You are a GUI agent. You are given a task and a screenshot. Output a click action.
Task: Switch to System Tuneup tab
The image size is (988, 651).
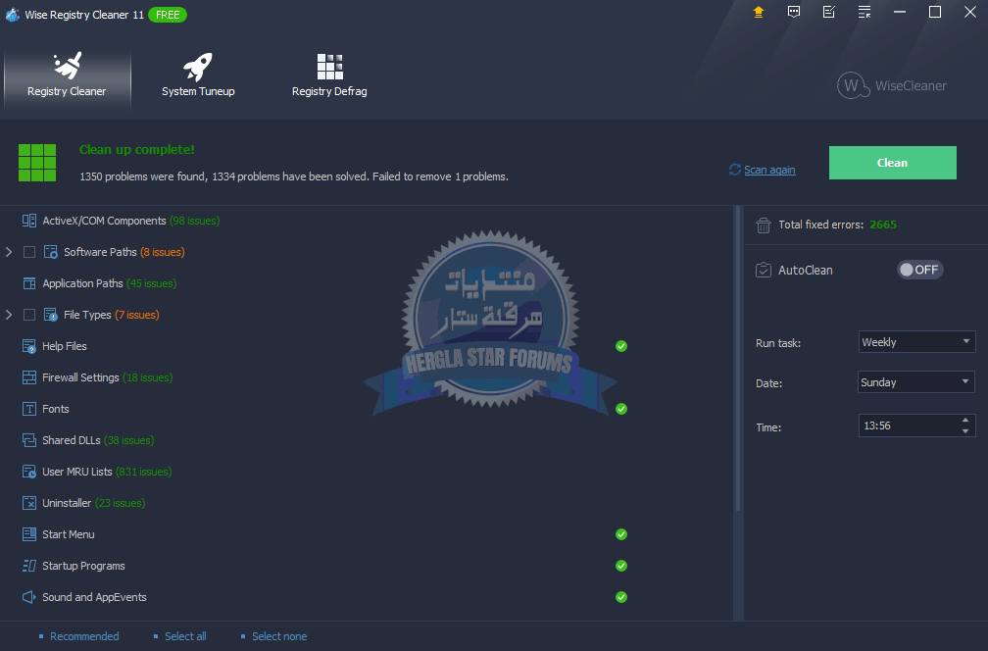coord(198,76)
